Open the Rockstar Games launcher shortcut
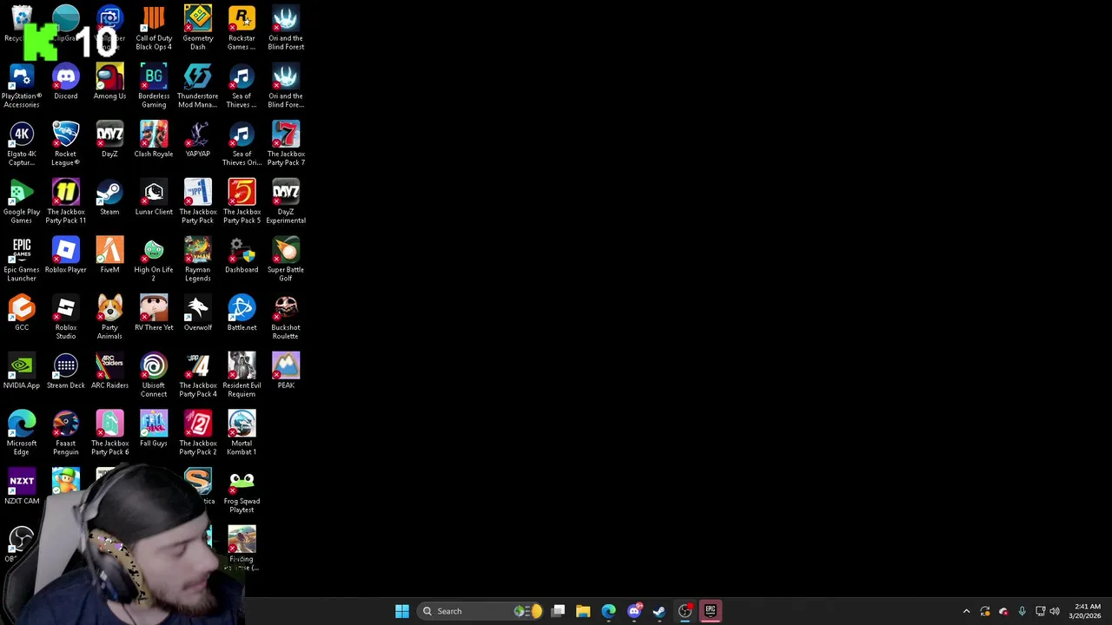This screenshot has height=625, width=1112. tap(242, 28)
